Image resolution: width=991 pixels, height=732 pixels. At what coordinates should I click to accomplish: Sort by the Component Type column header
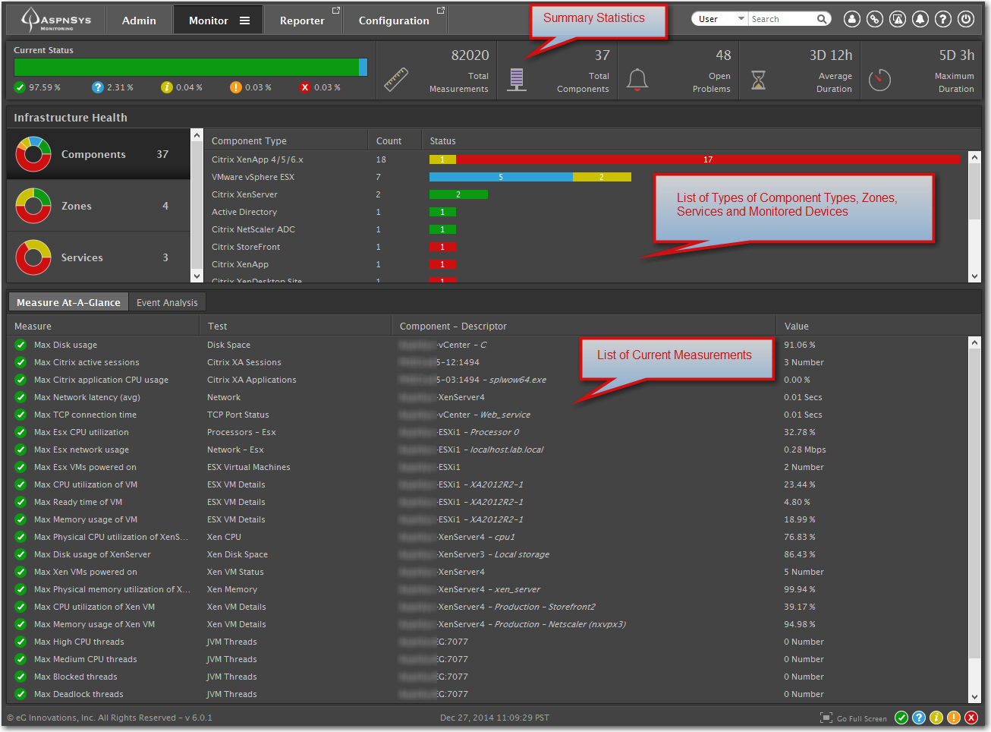coord(249,141)
